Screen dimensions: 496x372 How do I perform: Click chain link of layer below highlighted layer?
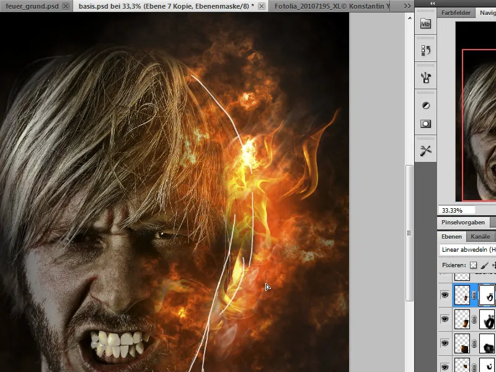[474, 319]
